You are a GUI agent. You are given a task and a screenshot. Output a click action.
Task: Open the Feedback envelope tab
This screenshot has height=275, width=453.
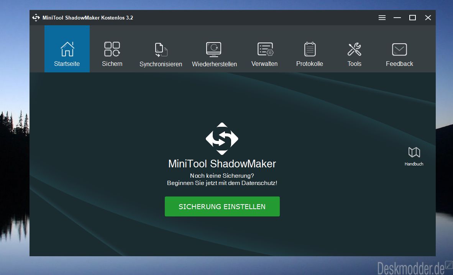coord(399,54)
